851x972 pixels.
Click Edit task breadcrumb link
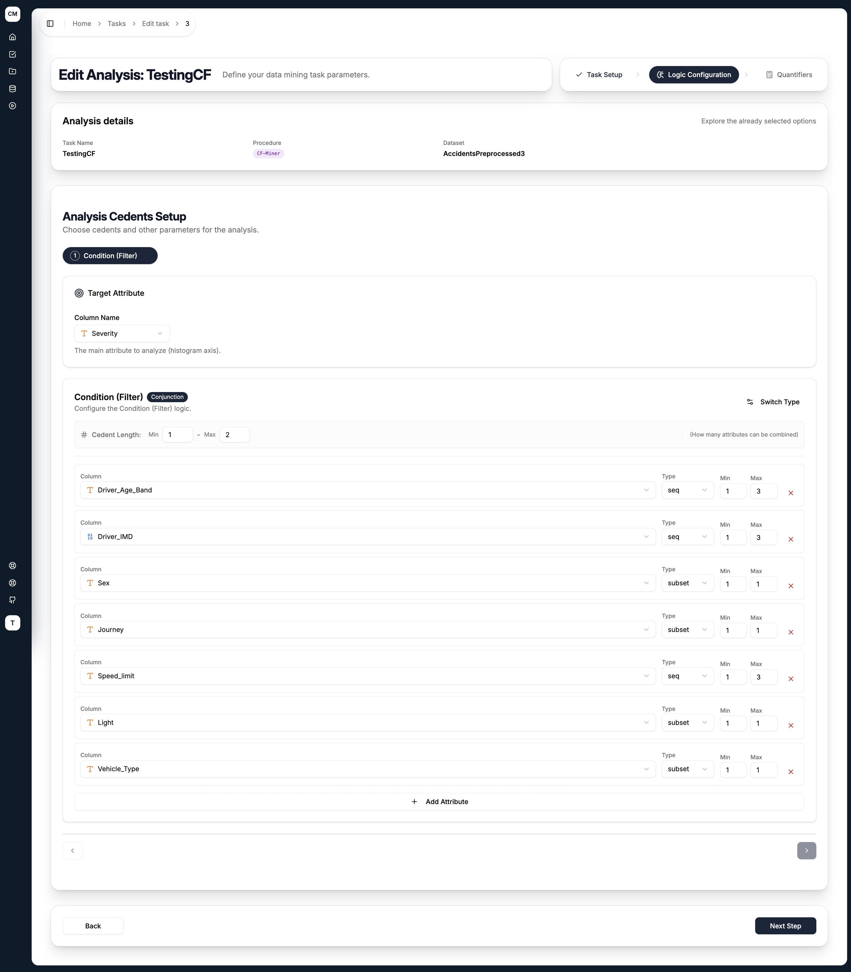[155, 24]
